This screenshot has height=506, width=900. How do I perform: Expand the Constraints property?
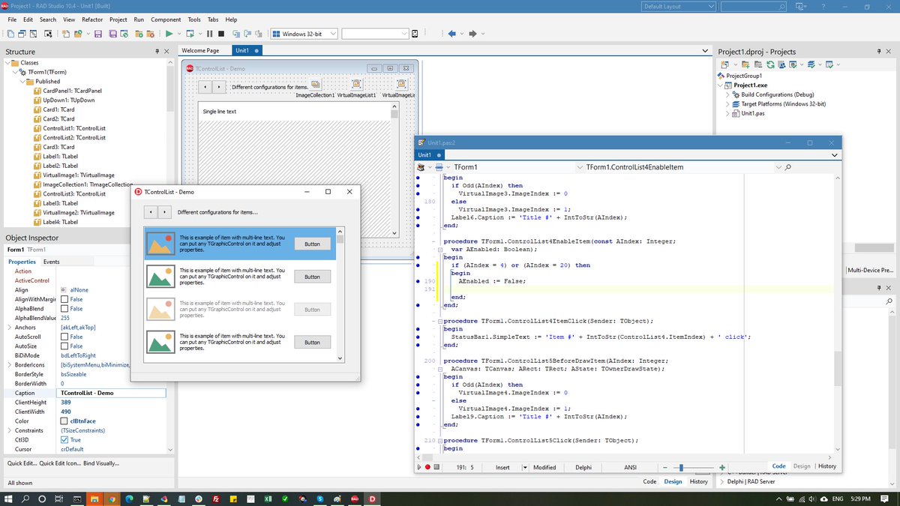(x=9, y=430)
